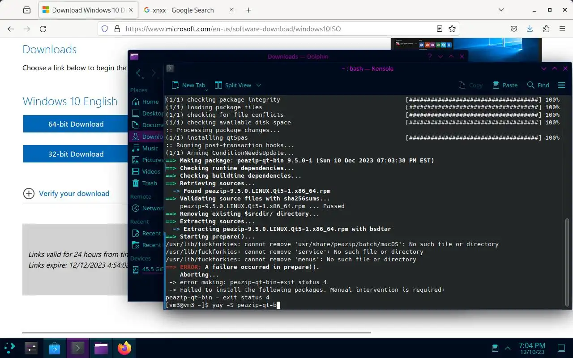Click the Windows 10 English heading

pyautogui.click(x=70, y=101)
